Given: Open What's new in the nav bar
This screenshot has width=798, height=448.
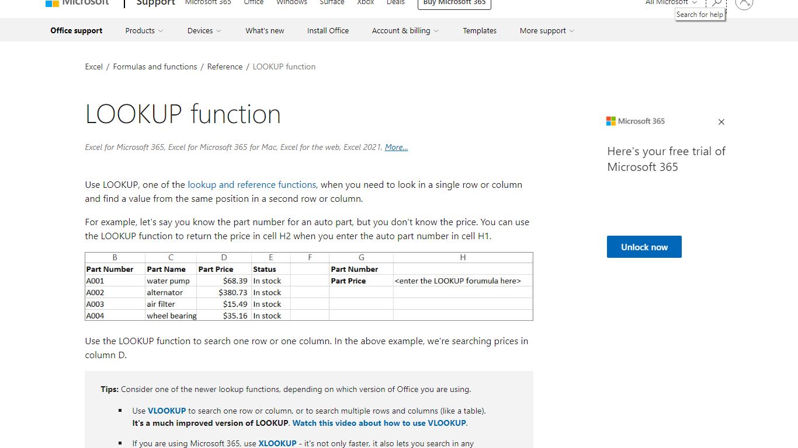Looking at the screenshot, I should click(x=265, y=31).
